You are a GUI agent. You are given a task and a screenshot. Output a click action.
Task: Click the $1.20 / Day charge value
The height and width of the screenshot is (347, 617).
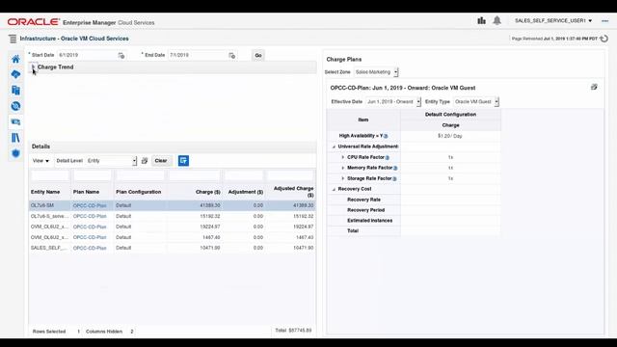[450, 136]
